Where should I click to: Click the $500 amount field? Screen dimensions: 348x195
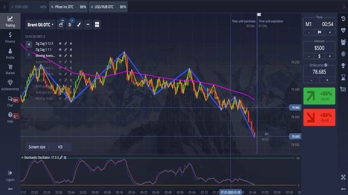[319, 48]
